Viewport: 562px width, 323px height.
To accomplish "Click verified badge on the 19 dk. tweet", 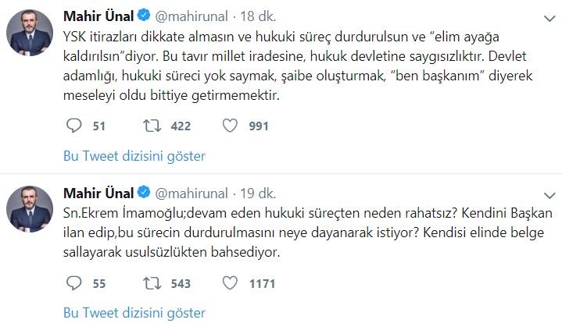I will coord(145,193).
